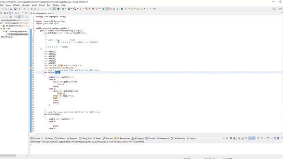Switch to the History tab

click(x=191, y=138)
